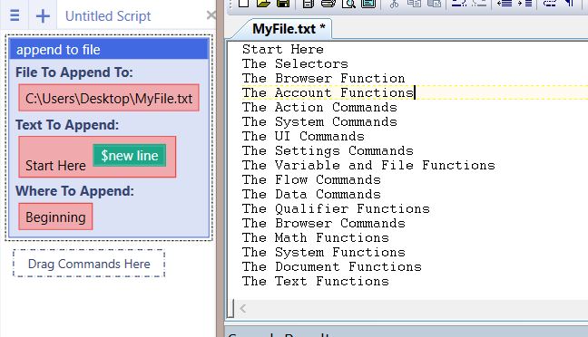The width and height of the screenshot is (588, 337).
Task: Click the Drag Commands Here drop zone
Action: tap(89, 264)
